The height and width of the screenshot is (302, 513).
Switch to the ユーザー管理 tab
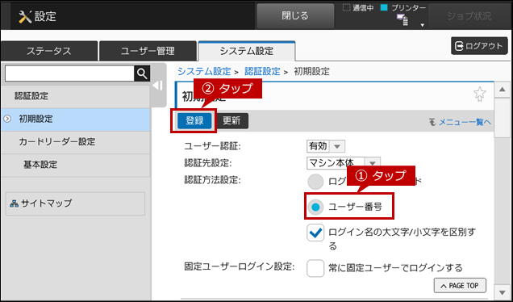[148, 51]
